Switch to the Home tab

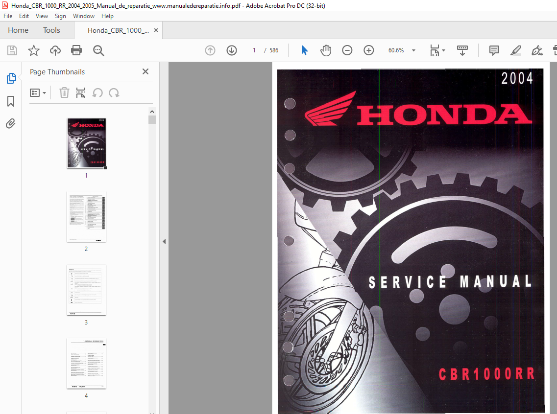pyautogui.click(x=18, y=30)
